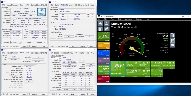Open the world globe comparison icon
The width and height of the screenshot is (191, 96).
[x=172, y=40]
